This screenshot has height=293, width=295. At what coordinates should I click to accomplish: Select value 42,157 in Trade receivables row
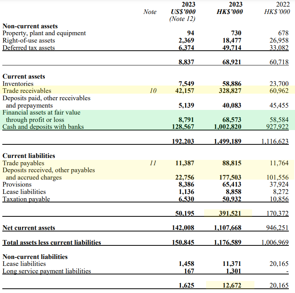click(x=184, y=91)
